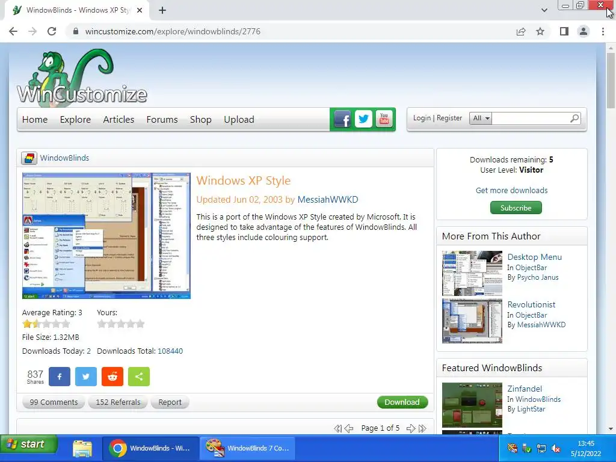Open the network tray icon

(x=541, y=448)
